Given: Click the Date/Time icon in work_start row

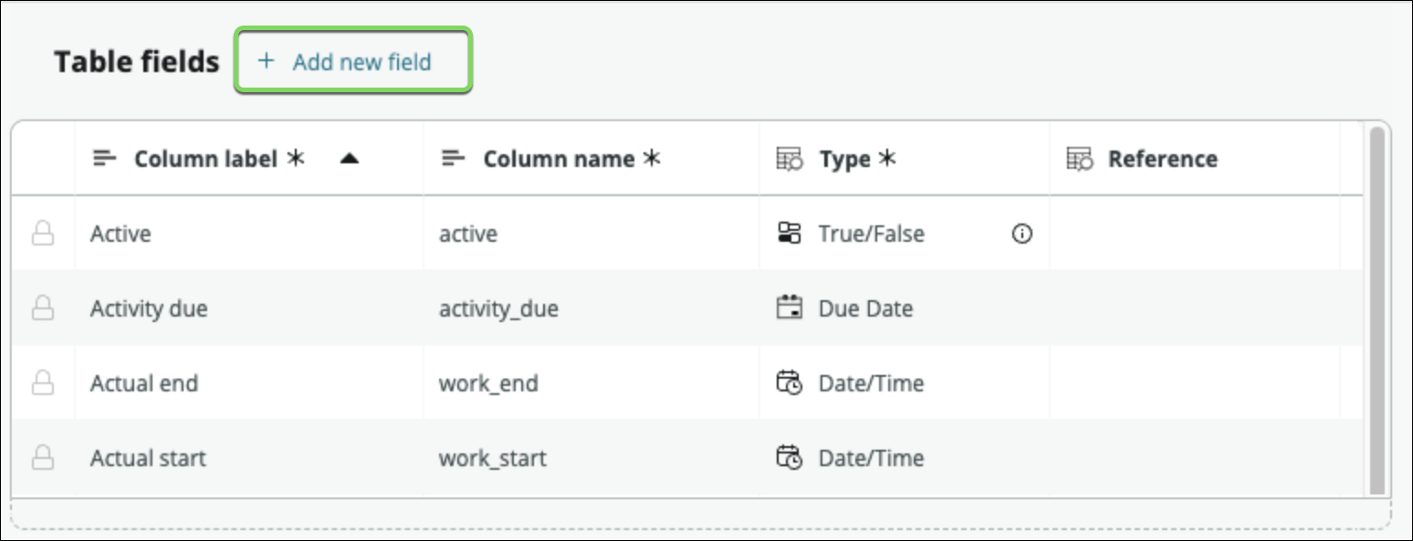Looking at the screenshot, I should pos(789,458).
